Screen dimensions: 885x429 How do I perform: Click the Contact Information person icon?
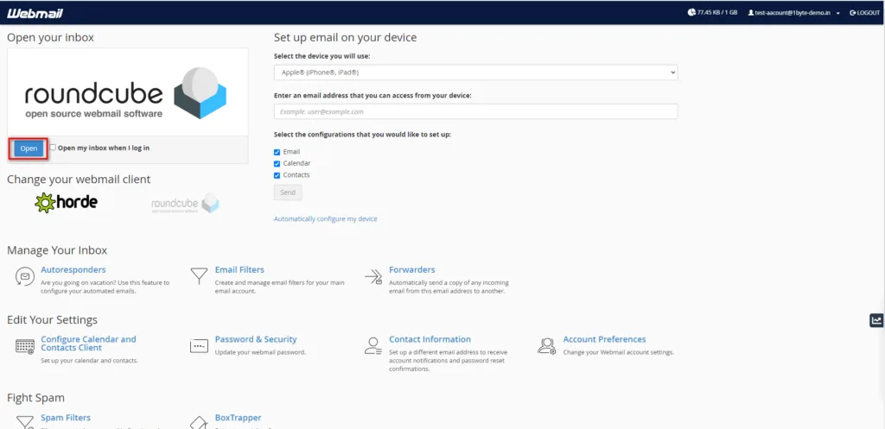click(373, 346)
